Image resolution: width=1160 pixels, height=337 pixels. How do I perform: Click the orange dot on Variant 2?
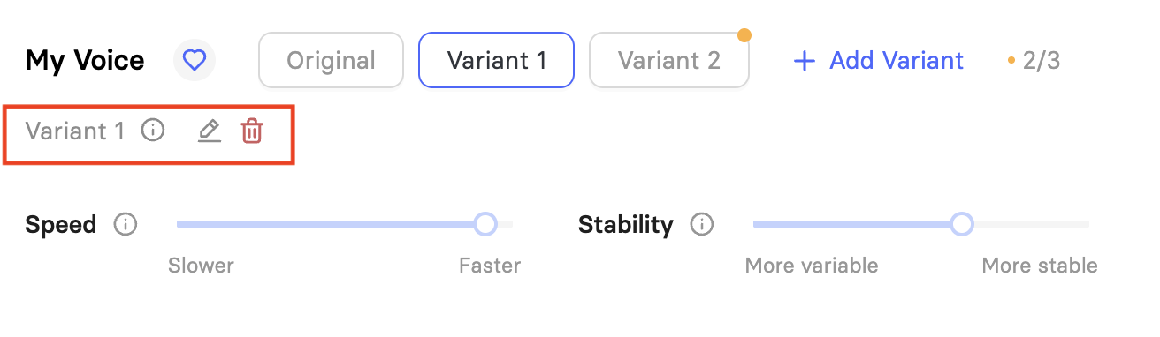pyautogui.click(x=744, y=35)
